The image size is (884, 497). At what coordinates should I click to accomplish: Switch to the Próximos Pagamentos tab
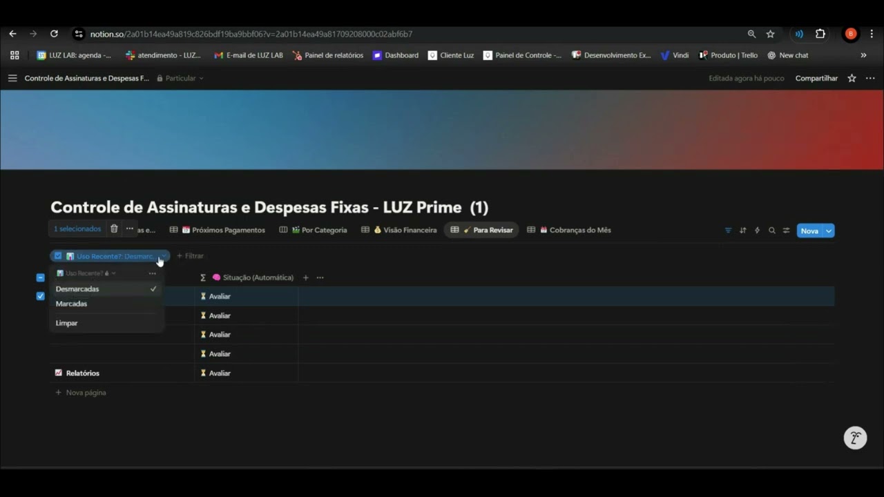[218, 230]
